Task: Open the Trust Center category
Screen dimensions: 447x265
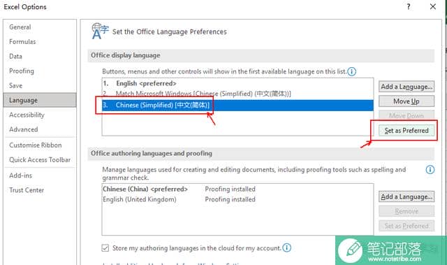Action: 27,190
